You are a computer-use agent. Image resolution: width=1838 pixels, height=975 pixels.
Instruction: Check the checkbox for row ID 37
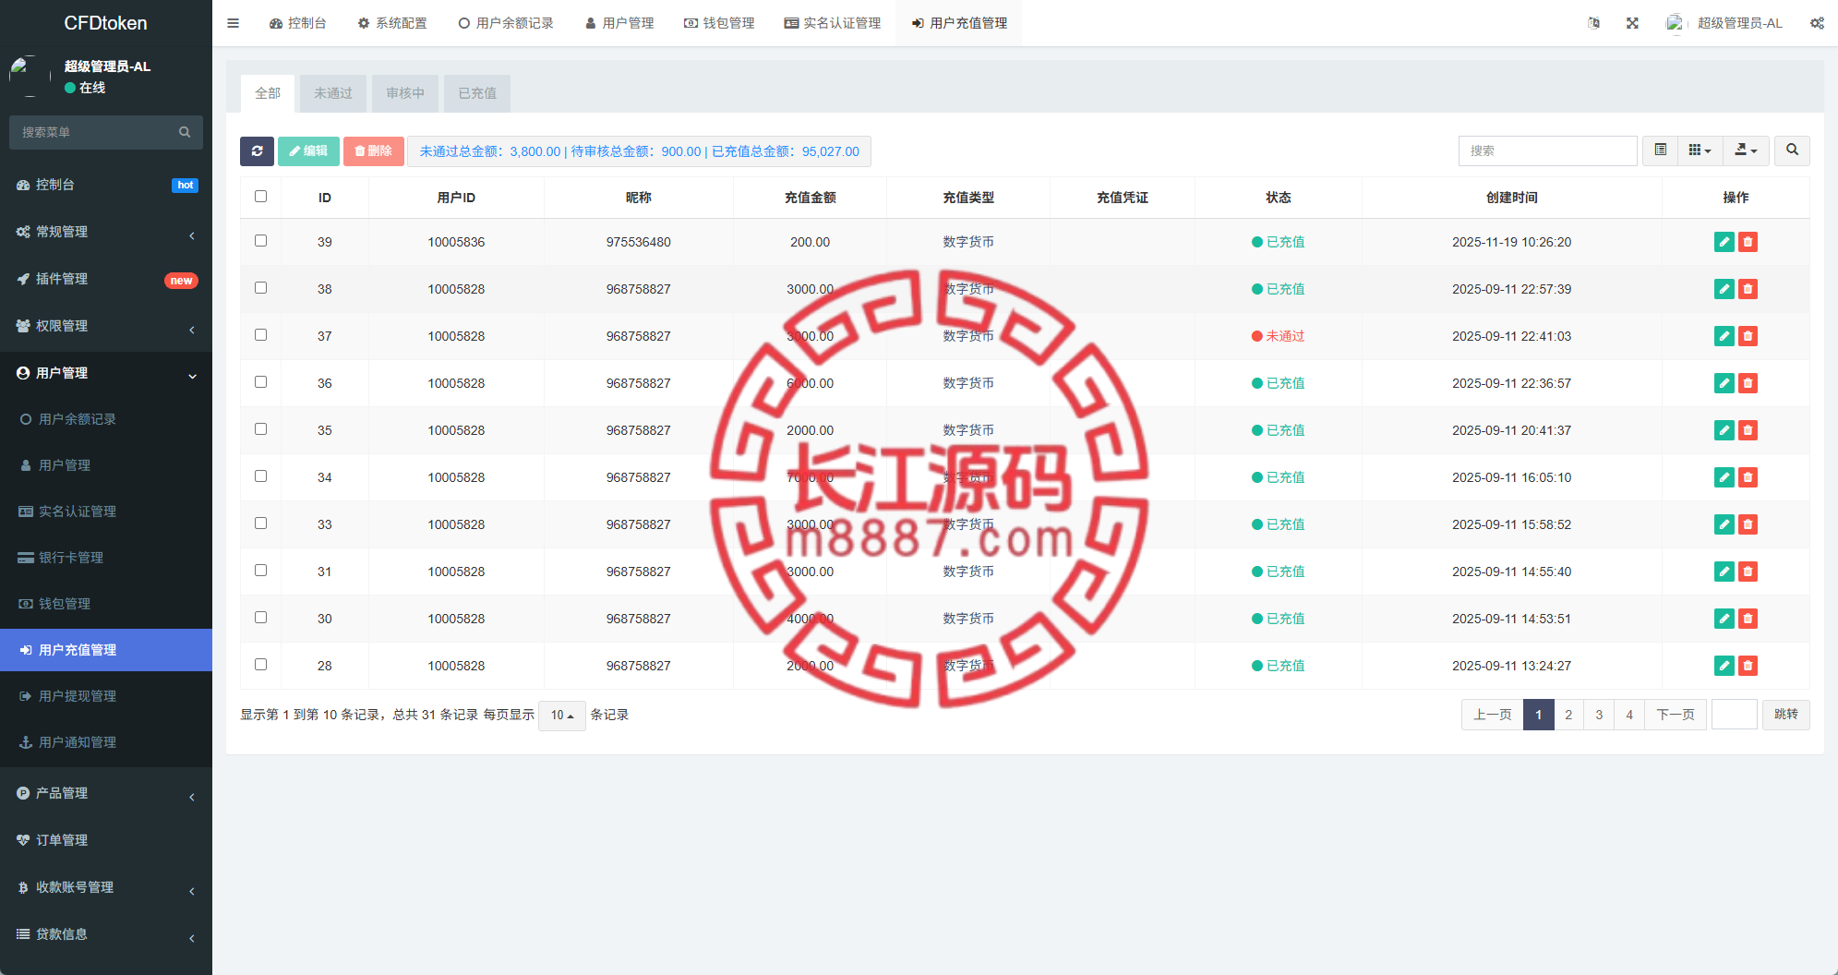(x=260, y=334)
